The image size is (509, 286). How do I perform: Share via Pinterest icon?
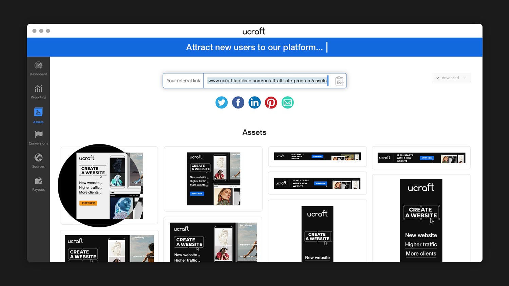click(x=271, y=102)
